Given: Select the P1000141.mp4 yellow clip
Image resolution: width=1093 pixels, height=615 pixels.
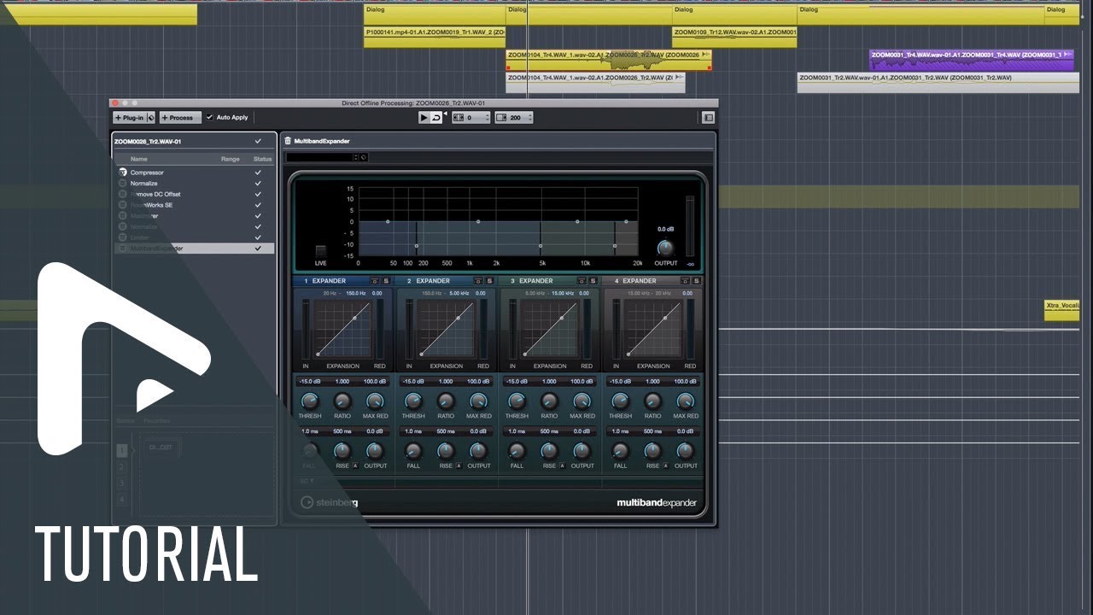Looking at the screenshot, I should tap(435, 37).
